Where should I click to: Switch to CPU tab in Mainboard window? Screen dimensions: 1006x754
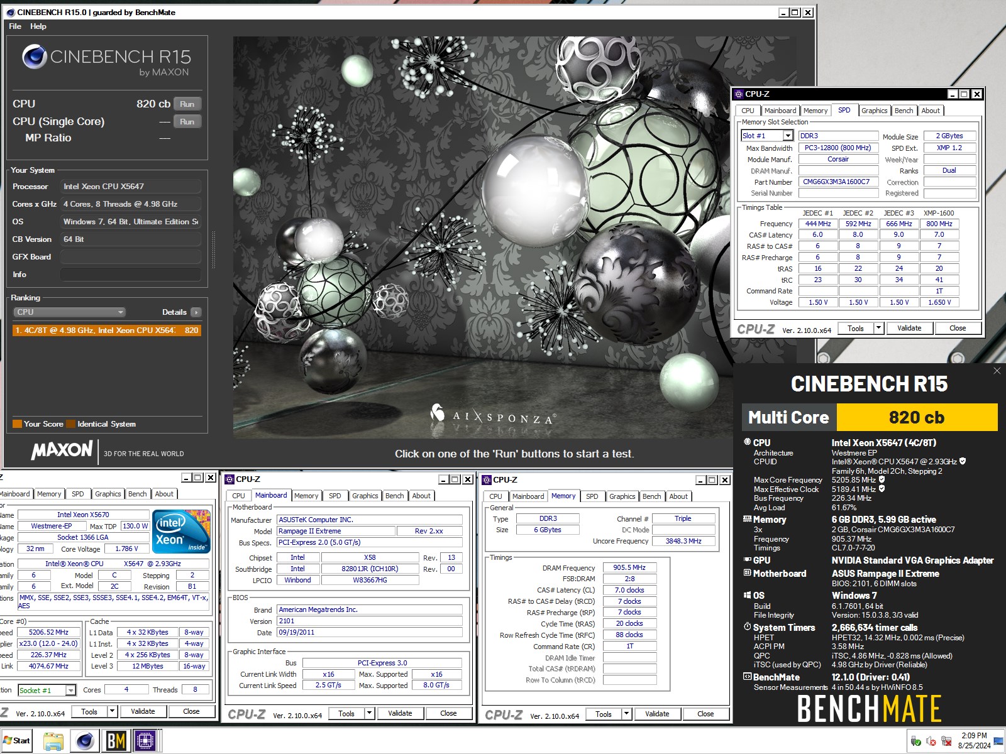point(238,496)
